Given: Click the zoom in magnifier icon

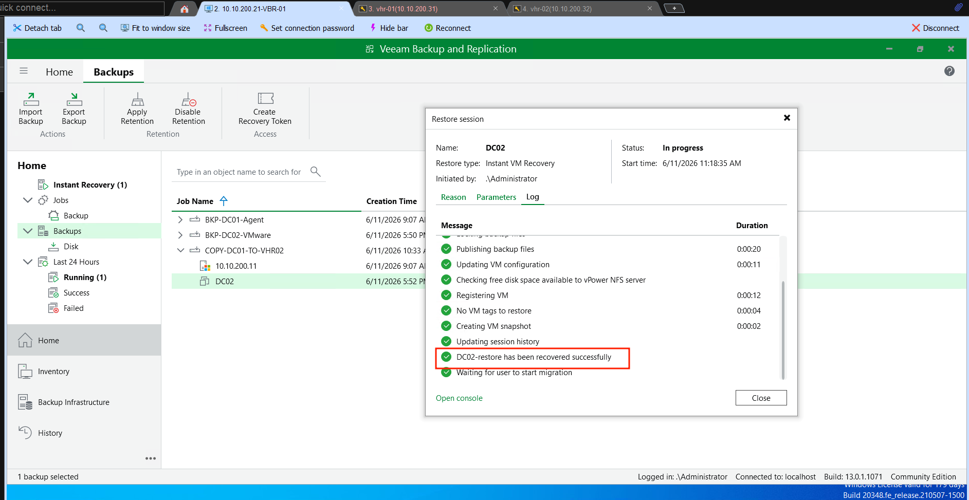Looking at the screenshot, I should coord(81,28).
